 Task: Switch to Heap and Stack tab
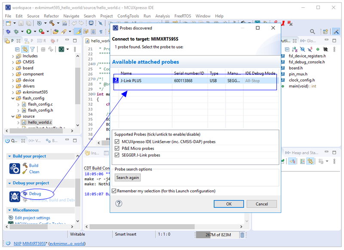(302, 153)
